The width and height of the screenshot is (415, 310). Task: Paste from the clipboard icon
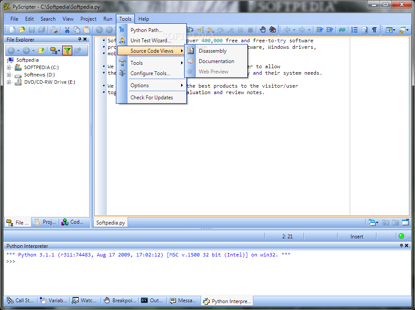click(86, 30)
